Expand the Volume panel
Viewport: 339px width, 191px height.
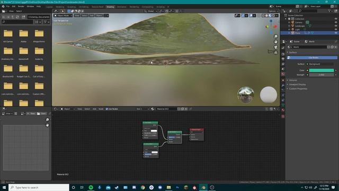coord(293,80)
